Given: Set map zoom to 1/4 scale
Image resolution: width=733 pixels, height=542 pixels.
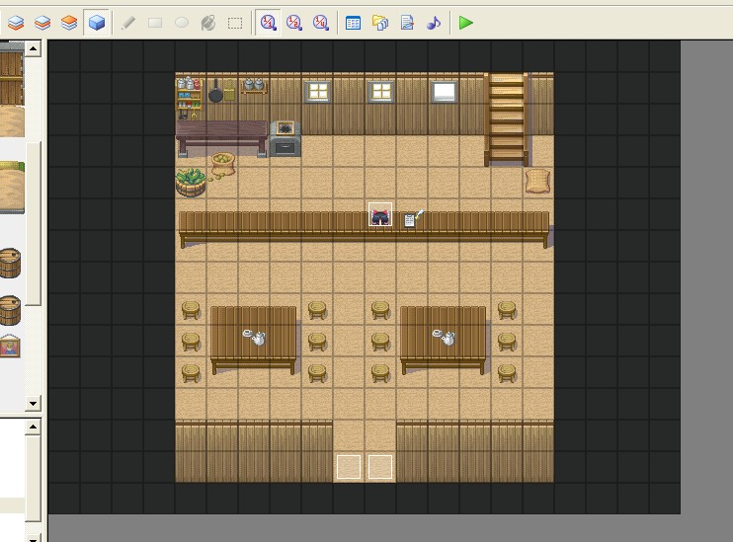Looking at the screenshot, I should (321, 23).
